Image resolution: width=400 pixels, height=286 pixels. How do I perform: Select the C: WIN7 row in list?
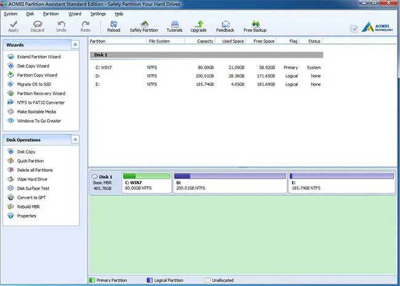click(x=207, y=68)
